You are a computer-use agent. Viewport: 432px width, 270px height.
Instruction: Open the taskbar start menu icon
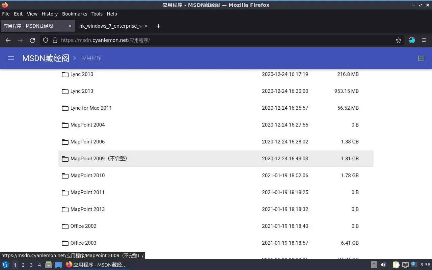coord(5,265)
